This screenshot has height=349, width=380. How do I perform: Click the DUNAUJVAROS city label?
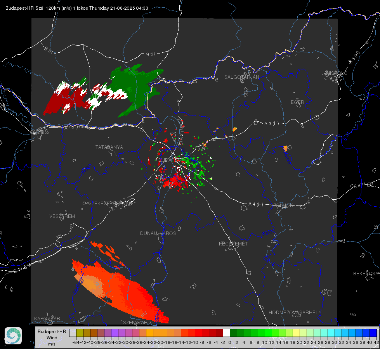158,233
